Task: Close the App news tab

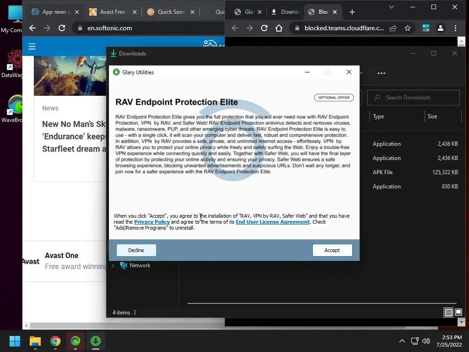Action: pos(77,12)
